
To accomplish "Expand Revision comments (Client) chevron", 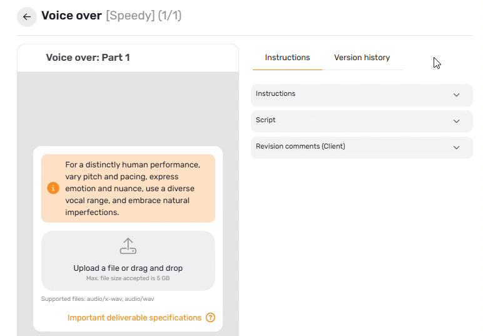I will (456, 147).
